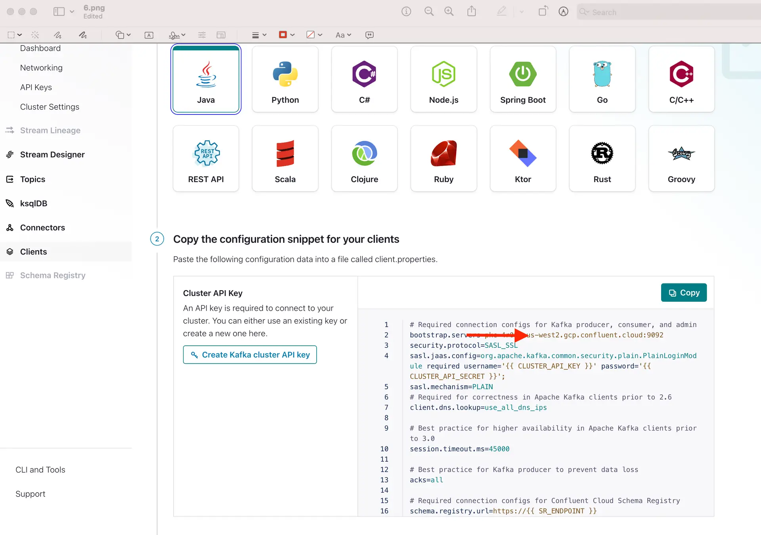This screenshot has height=535, width=761.
Task: Select the Draw tool in markup toolbar
Action: (x=82, y=35)
